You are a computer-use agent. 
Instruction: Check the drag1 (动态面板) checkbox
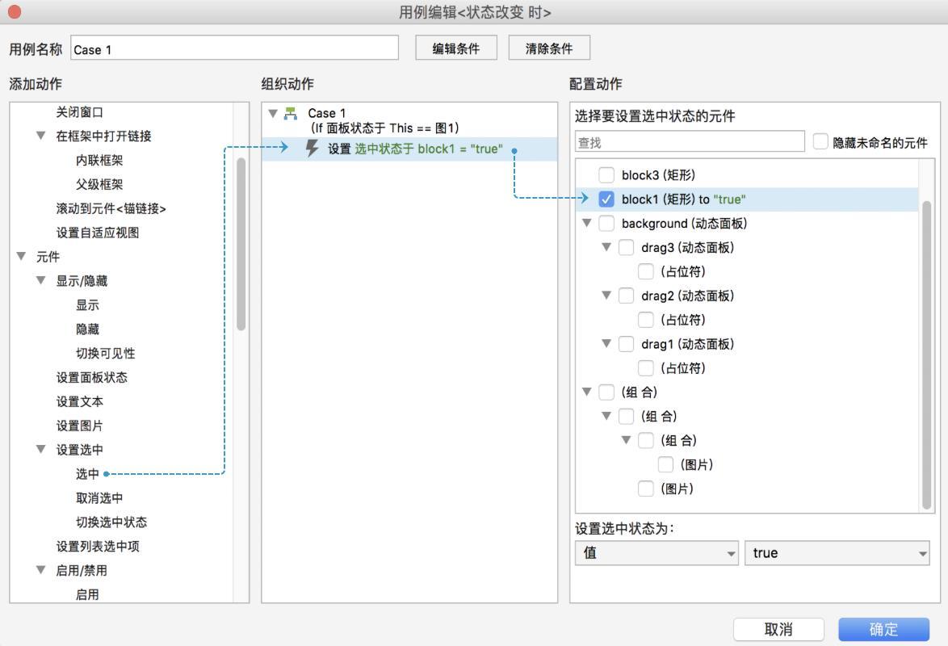(626, 344)
